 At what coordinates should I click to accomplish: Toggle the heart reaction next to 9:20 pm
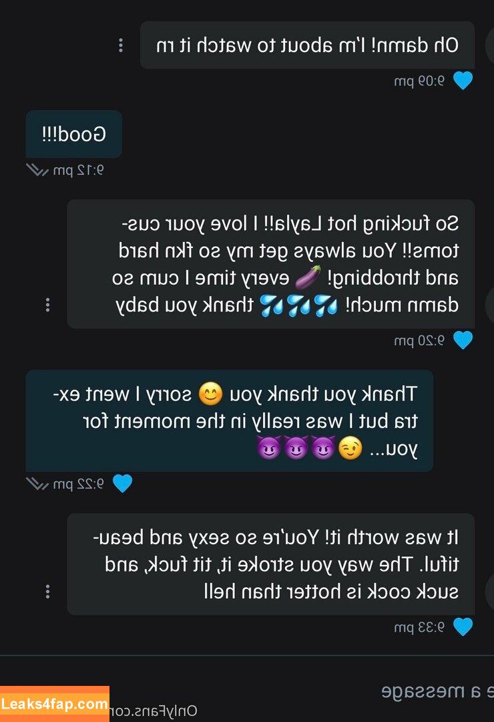[463, 340]
